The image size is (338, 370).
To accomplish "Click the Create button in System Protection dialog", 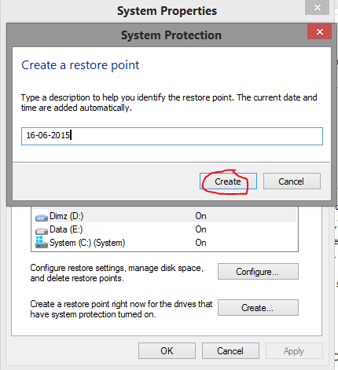I will click(228, 181).
